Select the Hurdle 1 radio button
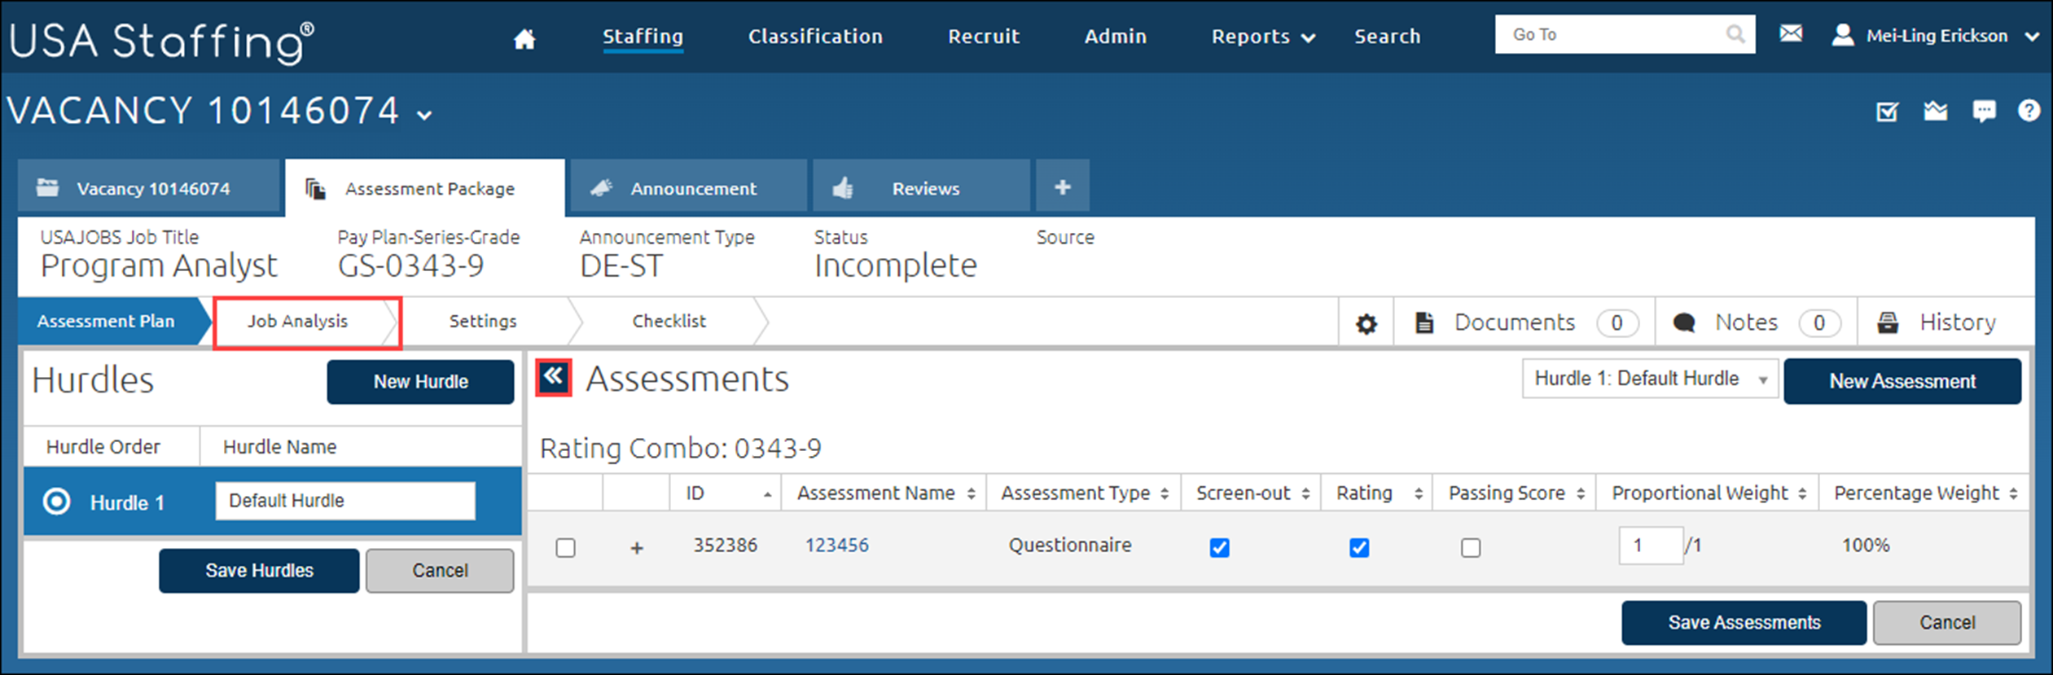2053x675 pixels. (56, 502)
